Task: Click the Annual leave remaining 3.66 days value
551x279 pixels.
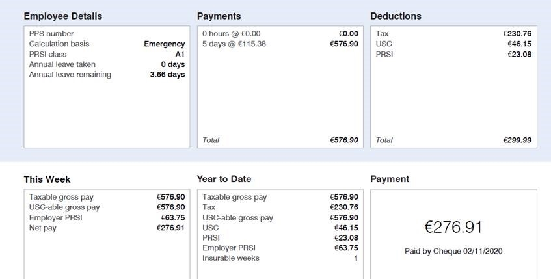Action: [167, 75]
